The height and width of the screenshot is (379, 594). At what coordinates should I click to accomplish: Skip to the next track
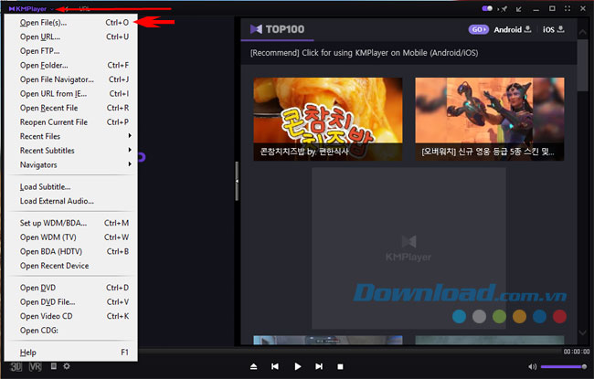(x=318, y=366)
